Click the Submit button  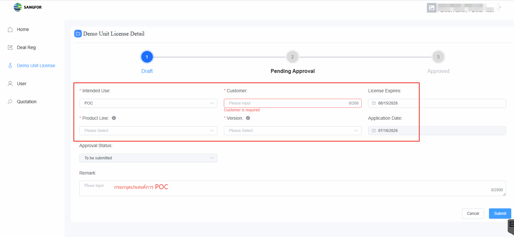pos(500,213)
